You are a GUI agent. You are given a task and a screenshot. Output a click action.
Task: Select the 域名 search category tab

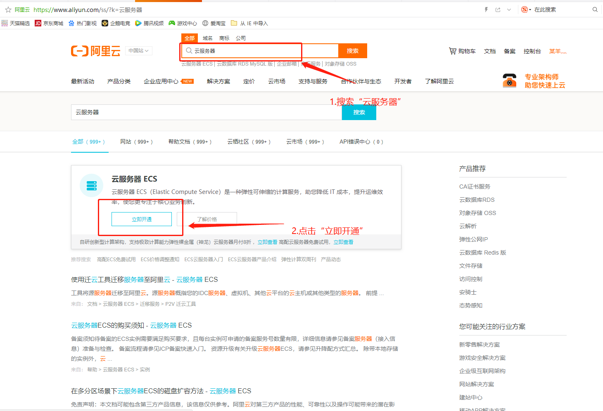point(208,38)
